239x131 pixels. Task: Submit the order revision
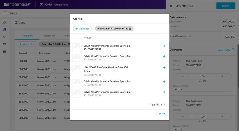tap(226, 6)
